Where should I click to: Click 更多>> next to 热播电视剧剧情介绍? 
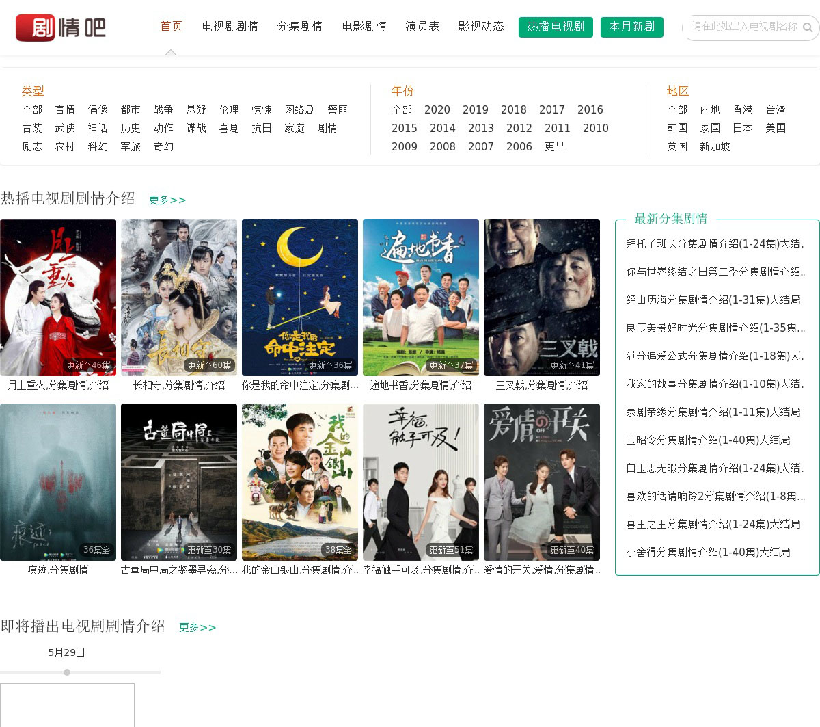coord(167,200)
